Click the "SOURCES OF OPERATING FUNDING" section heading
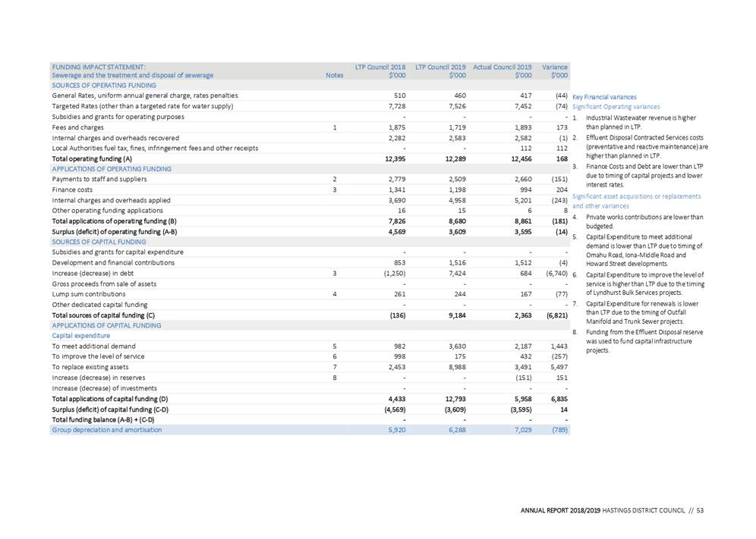756x539 pixels. (104, 85)
